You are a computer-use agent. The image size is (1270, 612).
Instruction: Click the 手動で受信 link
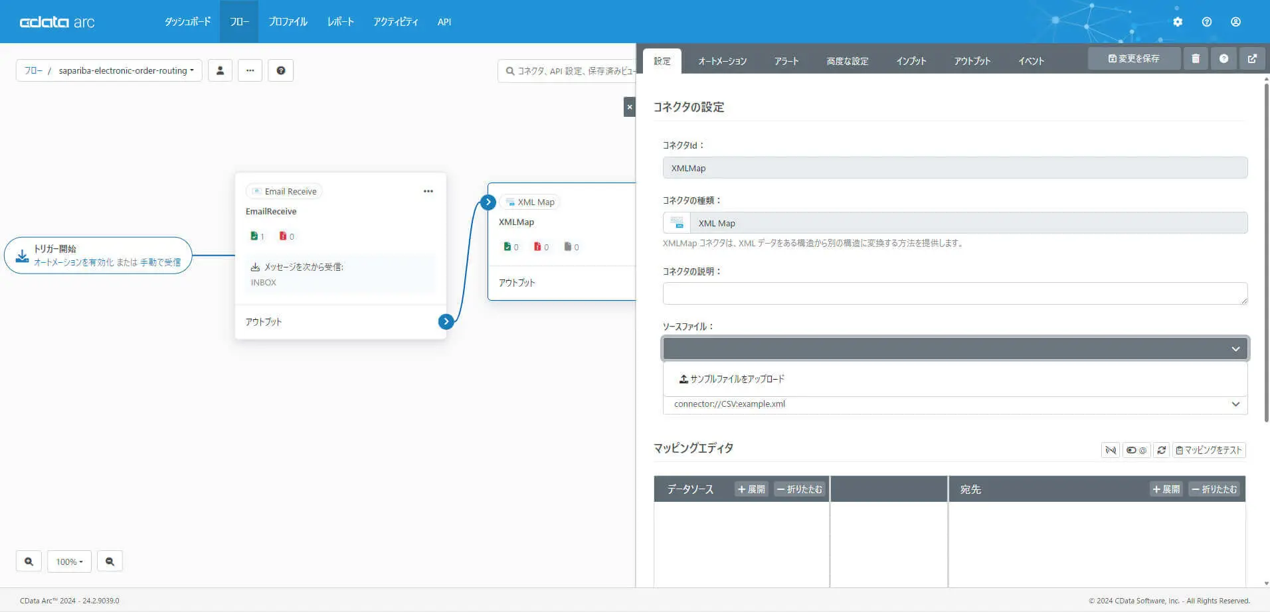[160, 262]
